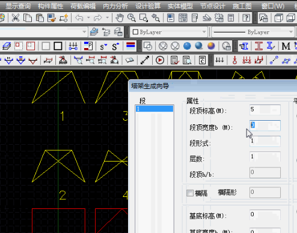Image resolution: width=297 pixels, height=233 pixels.
Task: Click the Copy icon
Action: (x=28, y=18)
